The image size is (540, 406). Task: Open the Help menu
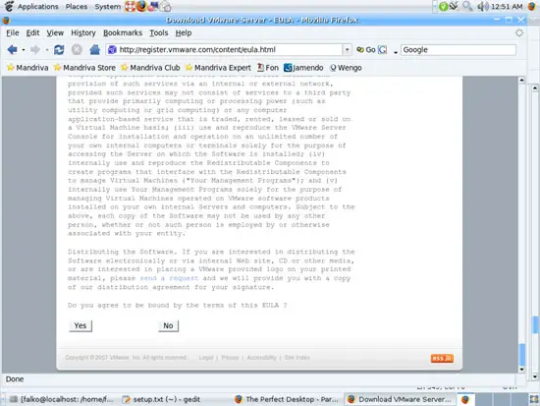[x=184, y=32]
